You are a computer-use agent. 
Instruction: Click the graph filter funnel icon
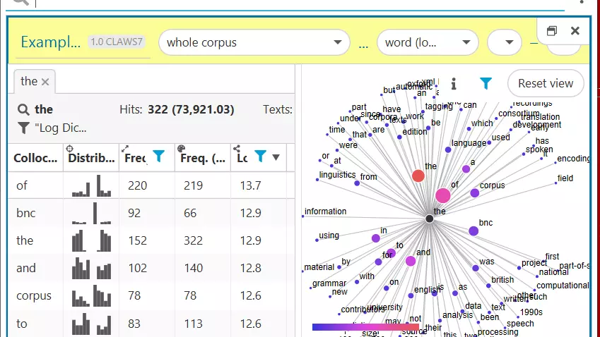click(x=486, y=83)
